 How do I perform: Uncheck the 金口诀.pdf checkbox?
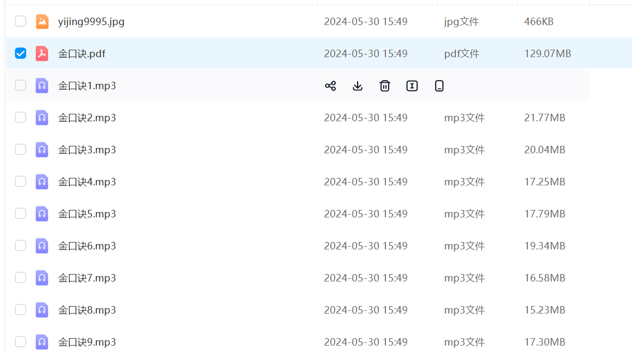pos(20,53)
